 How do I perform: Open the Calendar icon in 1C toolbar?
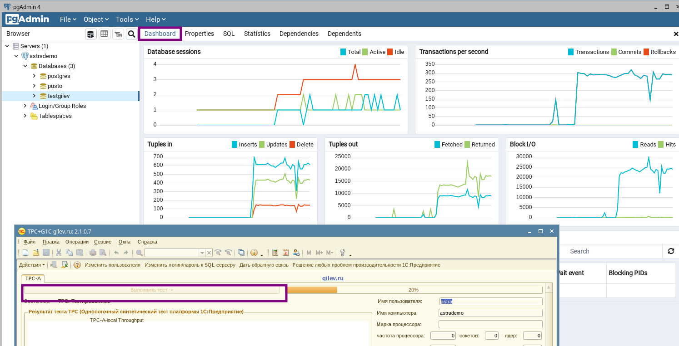pos(285,253)
